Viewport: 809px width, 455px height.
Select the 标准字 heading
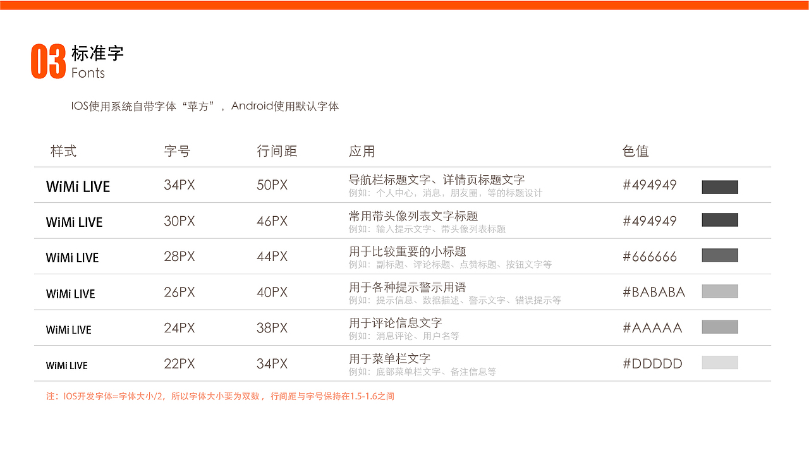click(x=97, y=53)
